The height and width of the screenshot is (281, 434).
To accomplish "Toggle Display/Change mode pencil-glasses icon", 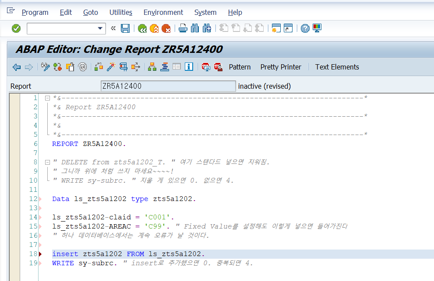I will [46, 67].
